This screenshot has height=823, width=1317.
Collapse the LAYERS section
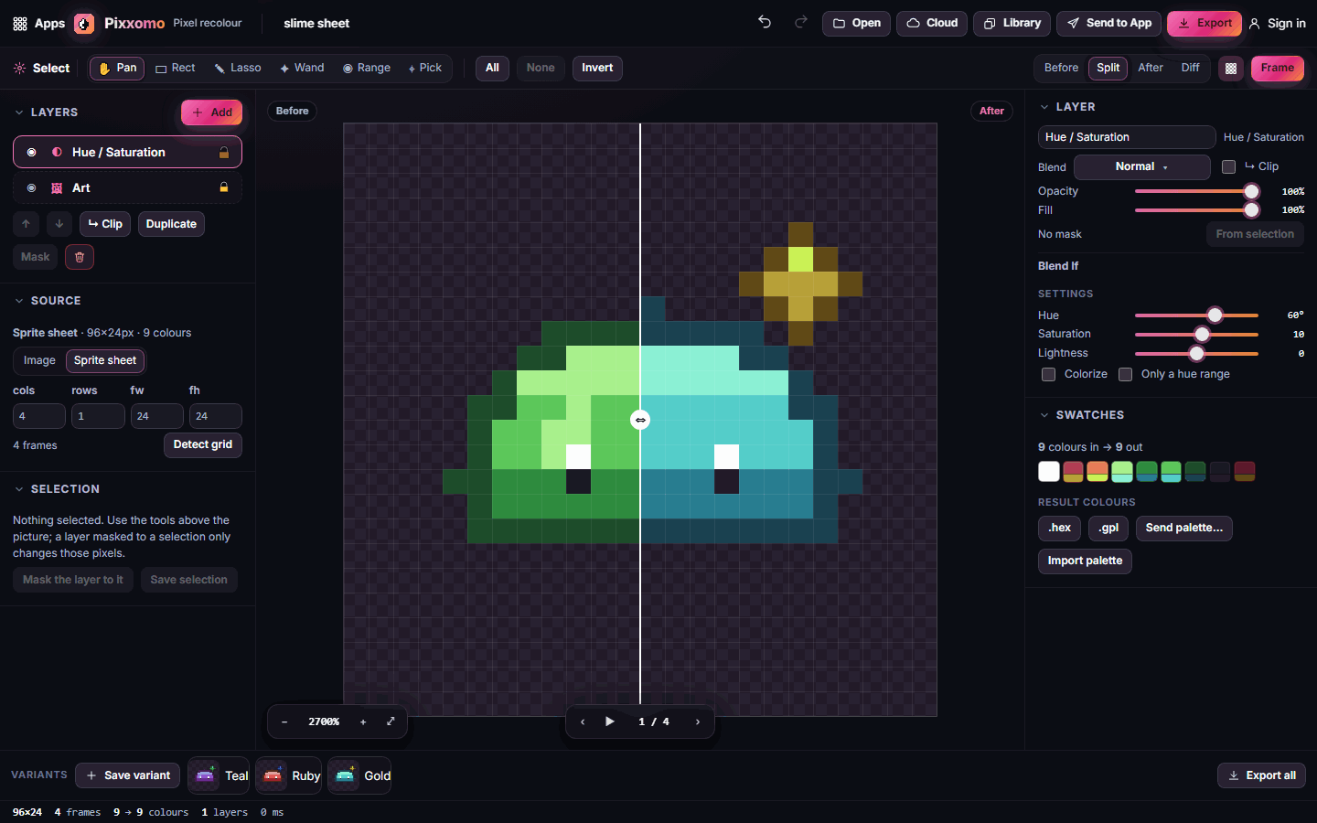point(19,112)
